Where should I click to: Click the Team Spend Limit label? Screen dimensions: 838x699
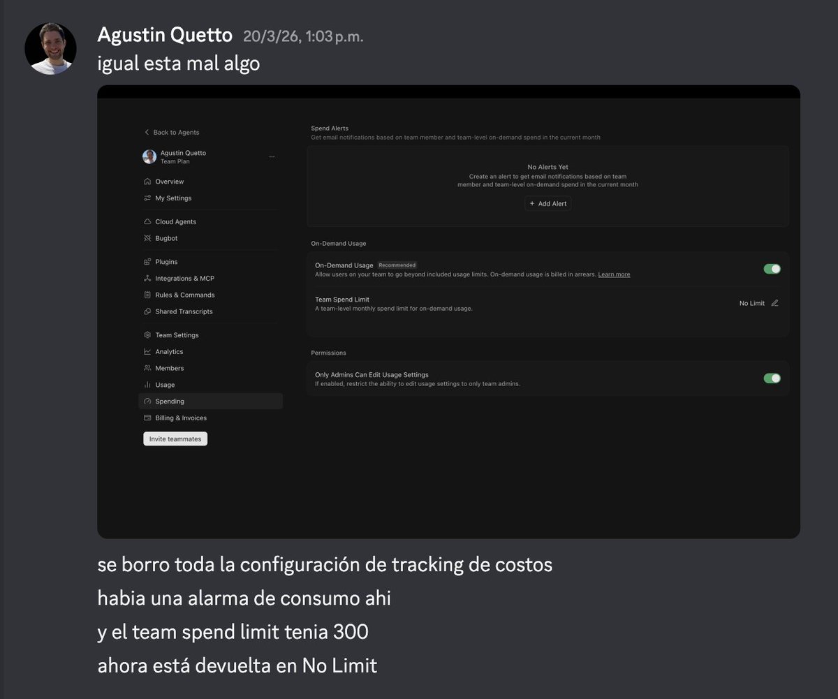342,300
